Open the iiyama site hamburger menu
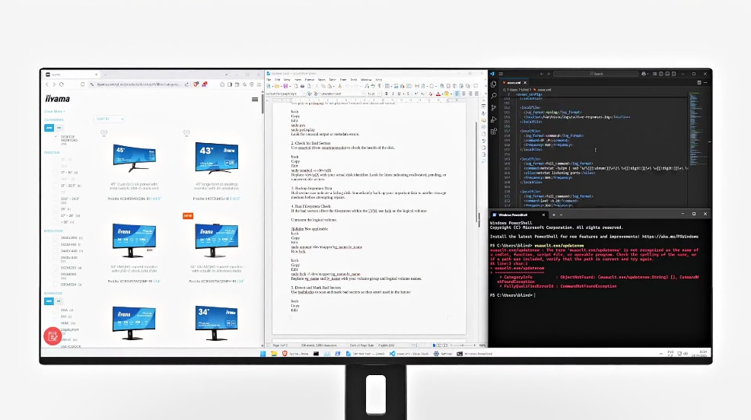 (x=255, y=99)
